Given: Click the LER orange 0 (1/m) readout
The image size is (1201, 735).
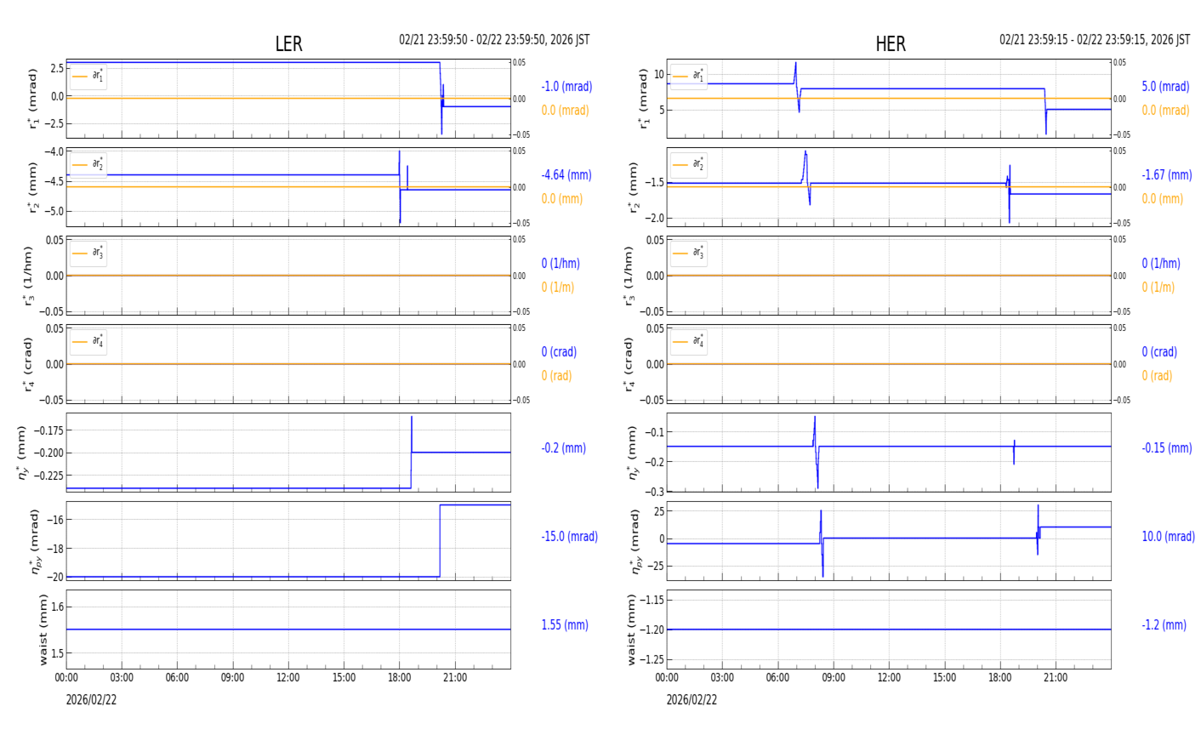Looking at the screenshot, I should (x=560, y=288).
